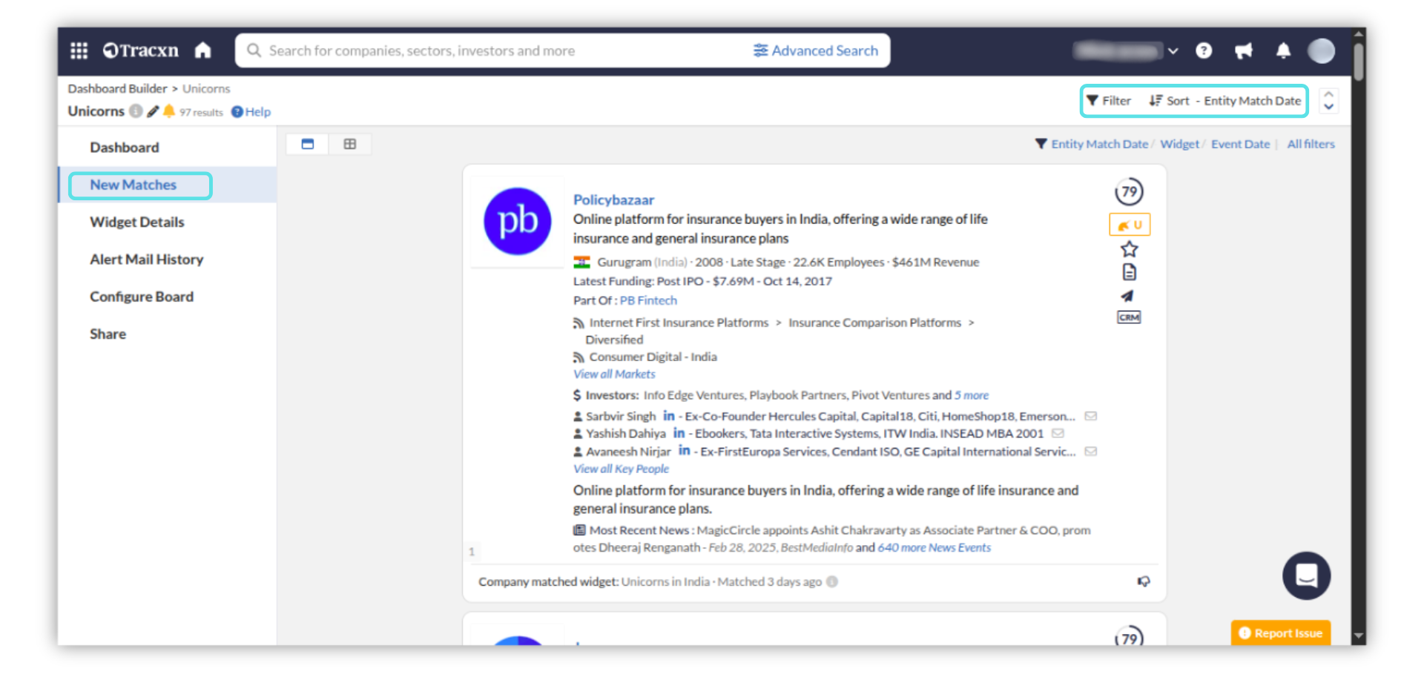Toggle the Unicorns alert bell
The height and width of the screenshot is (680, 1424).
click(x=169, y=111)
